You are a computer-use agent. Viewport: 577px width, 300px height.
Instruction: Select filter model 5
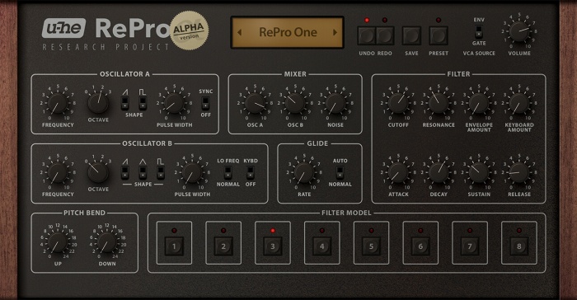[x=371, y=246]
